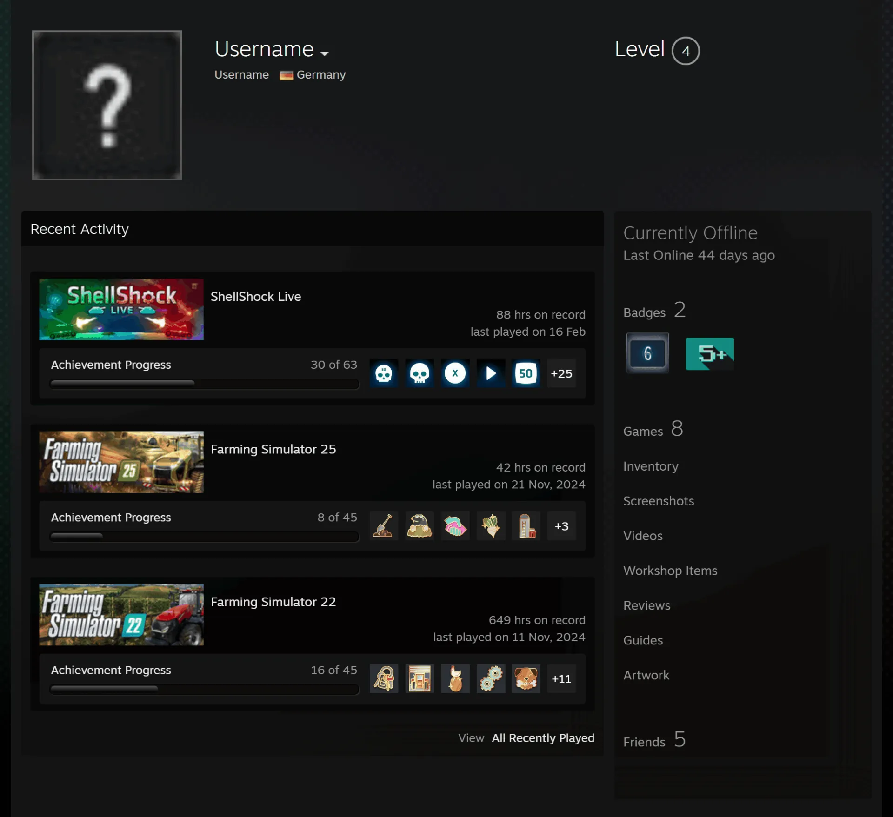
Task: Click the handshake achievement icon
Action: click(x=455, y=526)
